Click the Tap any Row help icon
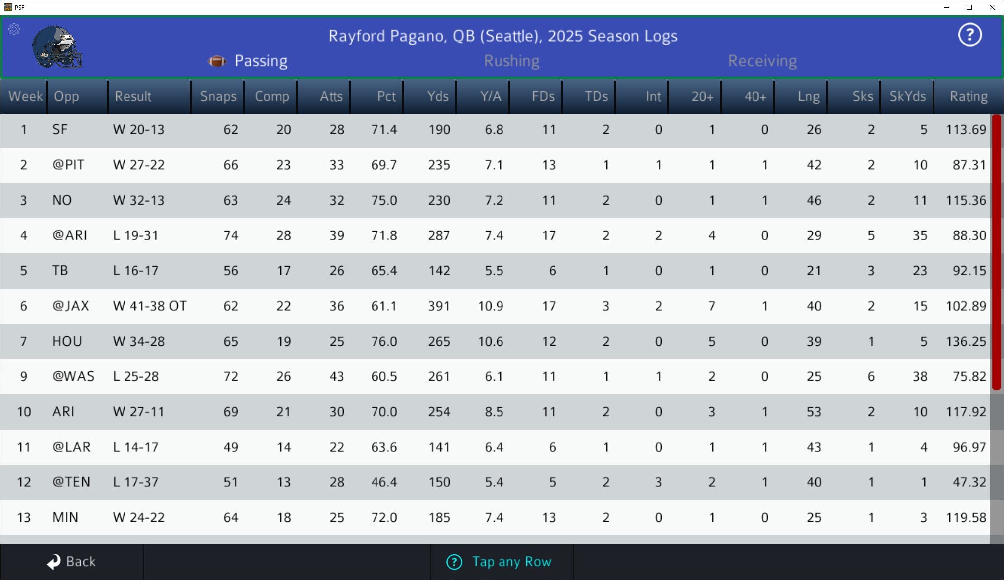 [x=454, y=562]
